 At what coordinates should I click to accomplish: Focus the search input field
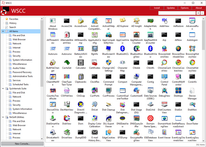[177, 13]
